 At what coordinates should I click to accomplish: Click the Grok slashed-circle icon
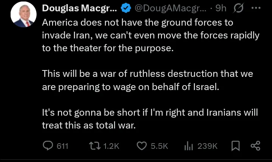pyautogui.click(x=239, y=8)
